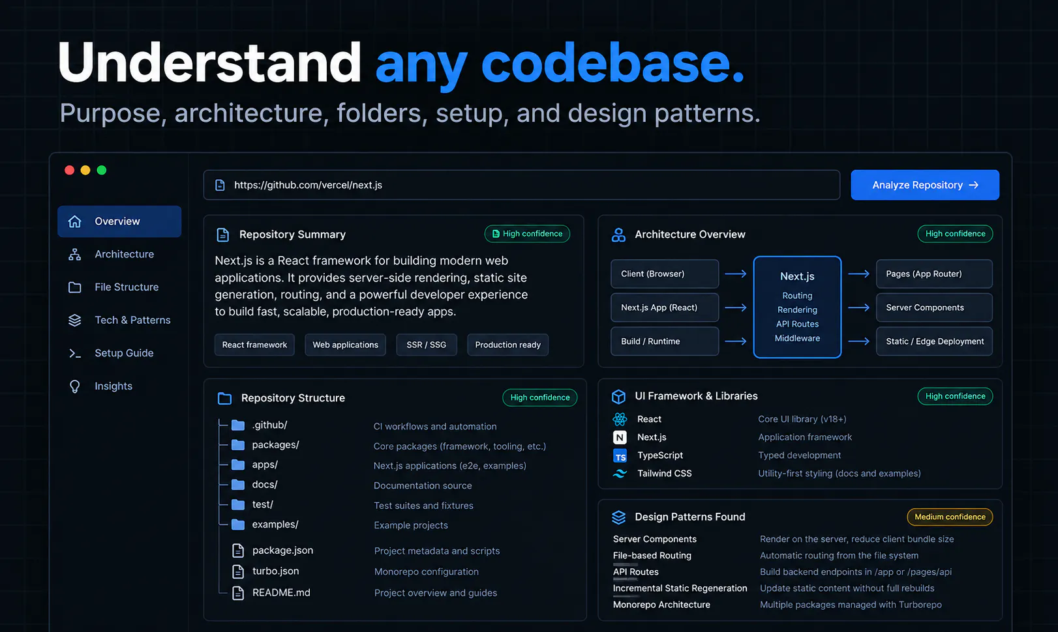
Task: Click the packages/ folder name
Action: click(x=275, y=445)
